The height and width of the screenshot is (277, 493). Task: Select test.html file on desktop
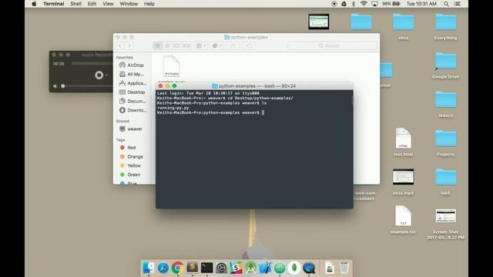pyautogui.click(x=404, y=142)
